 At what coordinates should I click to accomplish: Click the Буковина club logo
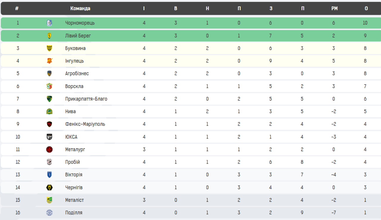point(49,48)
